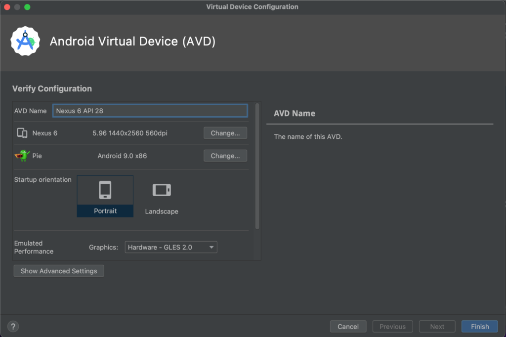Click the configuration panel vertical scrollbar
Viewport: 506px width, 337px height.
pos(257,166)
